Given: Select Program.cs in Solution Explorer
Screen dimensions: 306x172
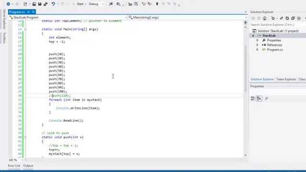Looking at the screenshot, I should 275,50.
